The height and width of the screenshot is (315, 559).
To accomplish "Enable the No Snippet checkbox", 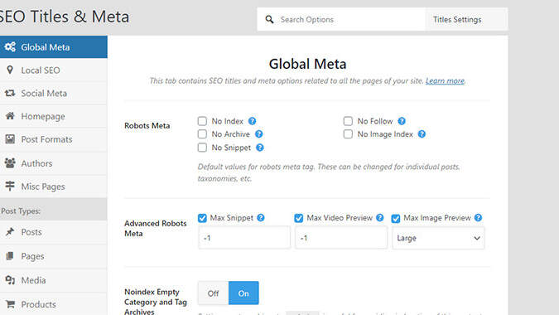I will coord(202,148).
